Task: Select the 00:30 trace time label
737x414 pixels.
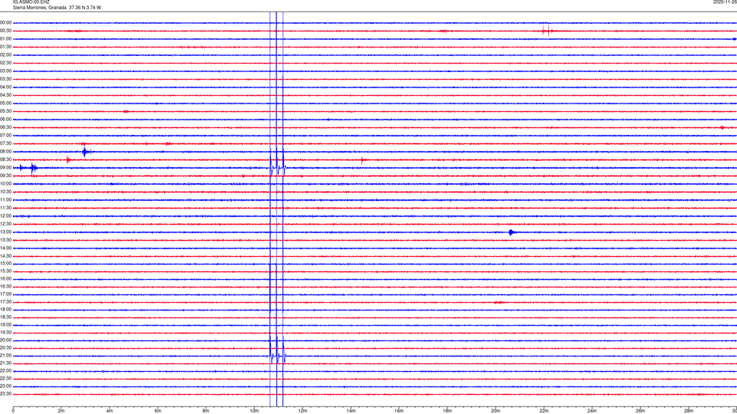Action: tap(5, 31)
